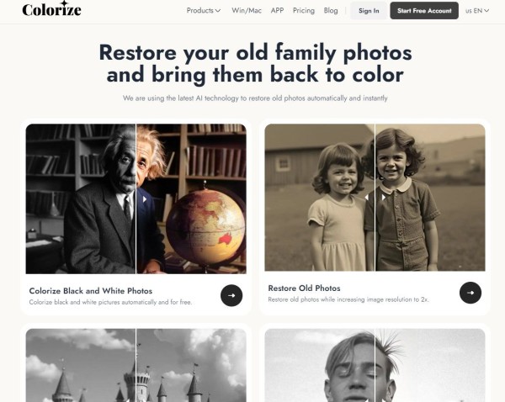Viewport: 505px width, 402px height.
Task: Click arrow button for Colorize Black and White Photos
Action: point(231,295)
